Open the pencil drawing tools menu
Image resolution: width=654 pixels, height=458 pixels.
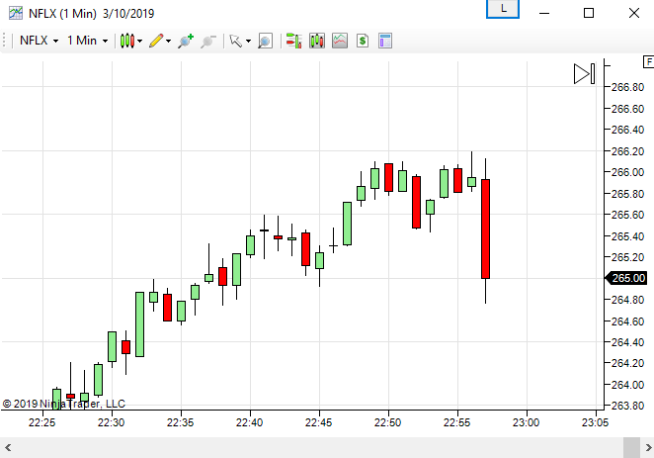160,41
